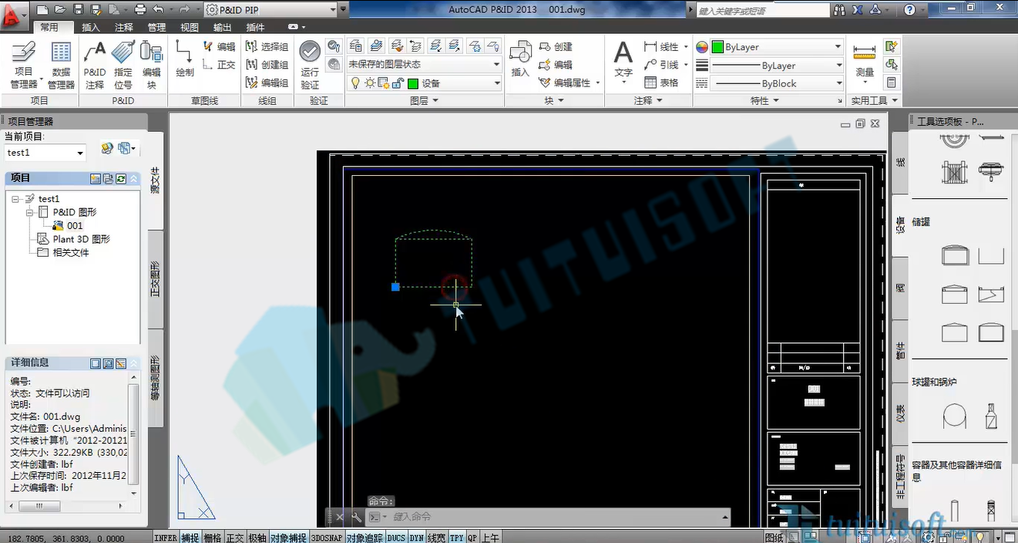Open the ByLayer green object color swatch dropdown
This screenshot has width=1018, height=543.
click(778, 47)
